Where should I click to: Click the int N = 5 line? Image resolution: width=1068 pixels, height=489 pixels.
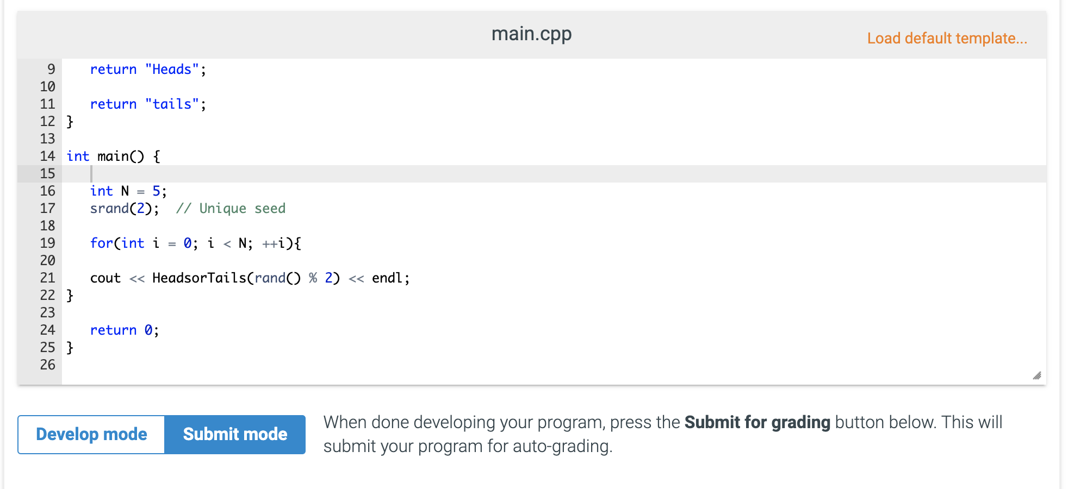point(128,191)
